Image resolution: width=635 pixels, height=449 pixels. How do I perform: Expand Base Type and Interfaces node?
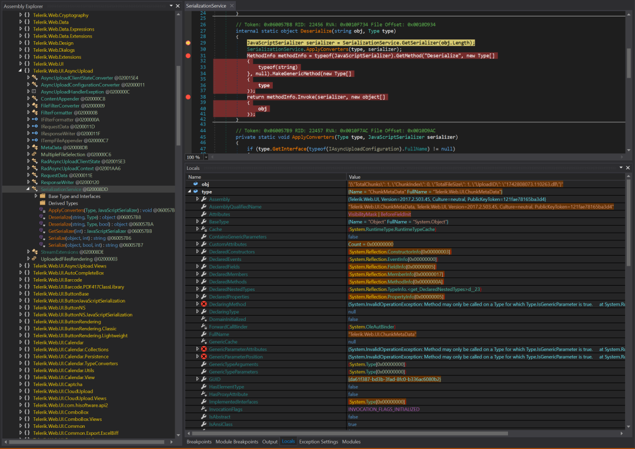click(x=36, y=196)
